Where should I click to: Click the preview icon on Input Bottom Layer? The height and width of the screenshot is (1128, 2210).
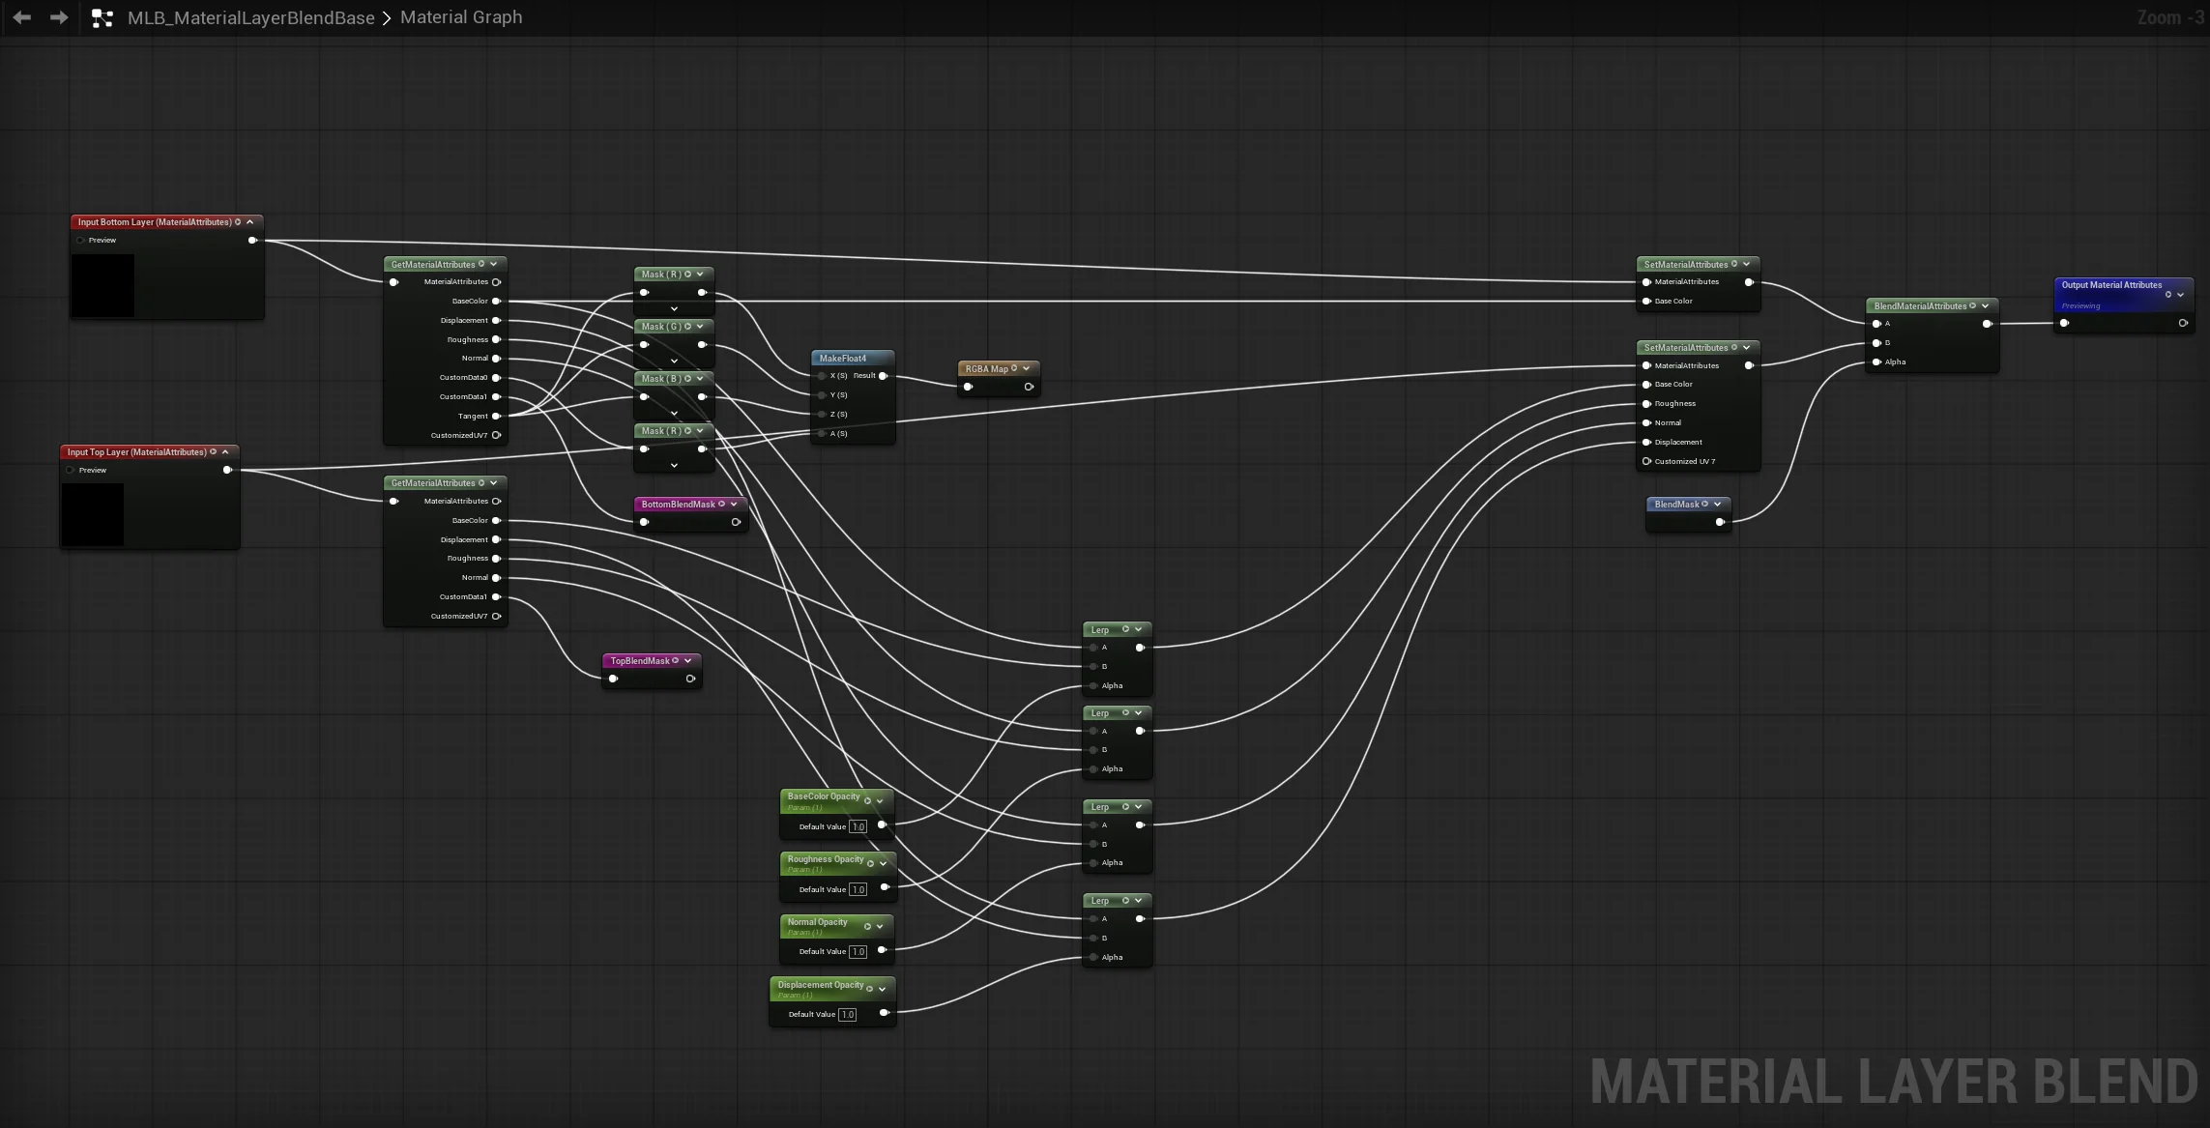[x=238, y=222]
